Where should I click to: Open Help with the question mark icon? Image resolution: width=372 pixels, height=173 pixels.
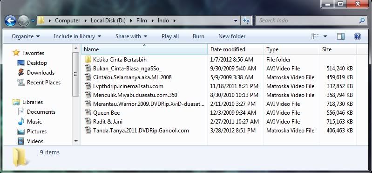click(357, 36)
